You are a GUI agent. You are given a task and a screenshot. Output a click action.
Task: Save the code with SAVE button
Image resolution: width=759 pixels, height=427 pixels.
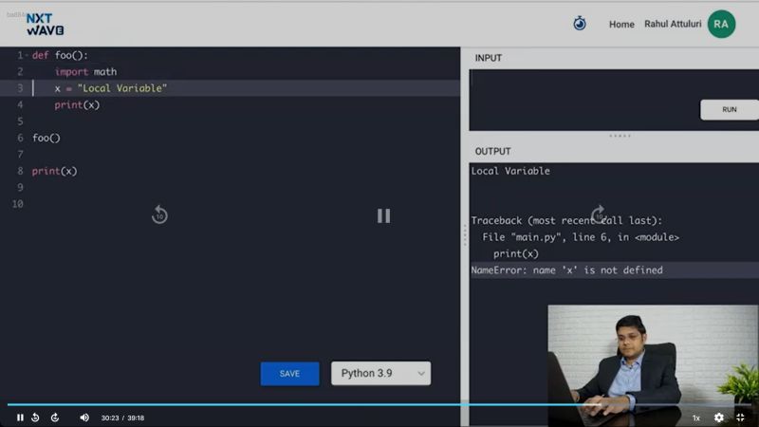[x=289, y=374]
